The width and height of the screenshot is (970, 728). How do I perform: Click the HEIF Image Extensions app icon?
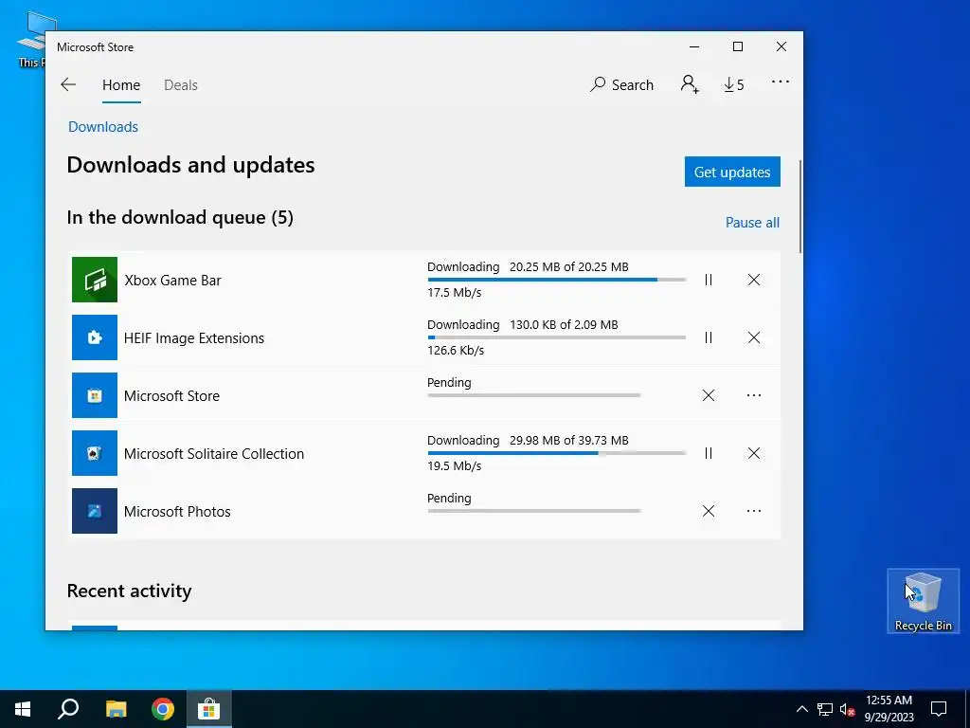(94, 337)
